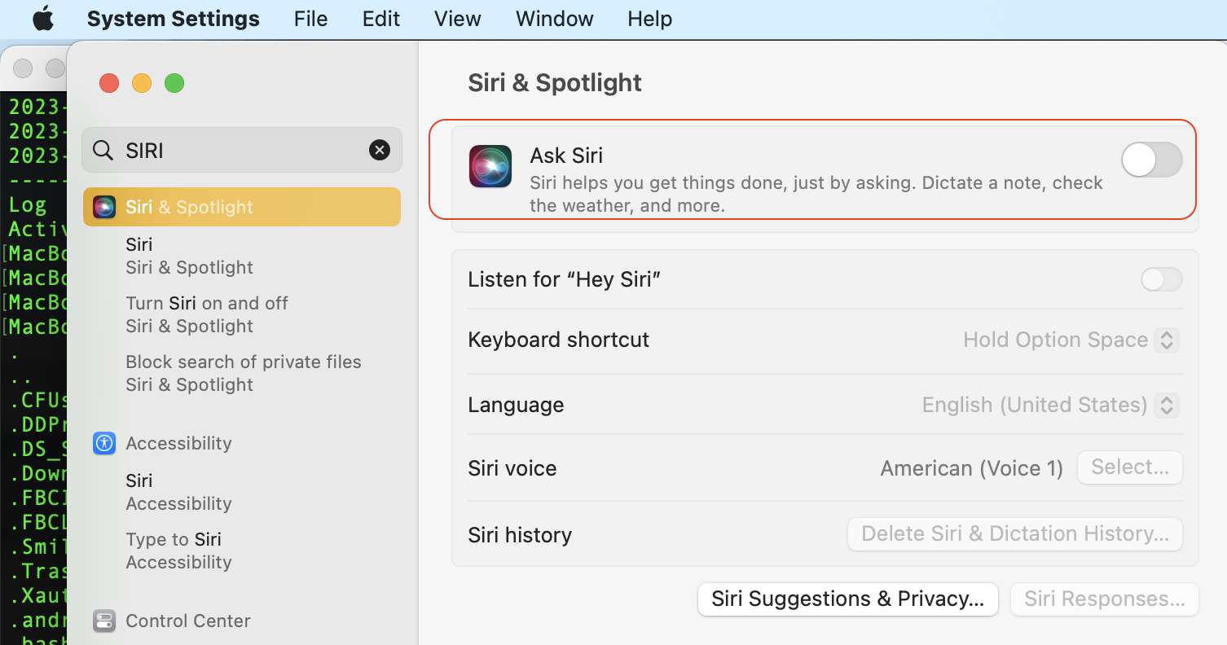The height and width of the screenshot is (645, 1227).
Task: Select the Siri result under Accessibility
Action: [x=178, y=492]
